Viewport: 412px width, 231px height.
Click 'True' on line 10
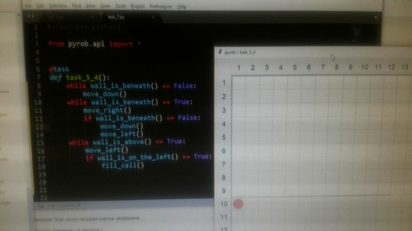tap(182, 102)
